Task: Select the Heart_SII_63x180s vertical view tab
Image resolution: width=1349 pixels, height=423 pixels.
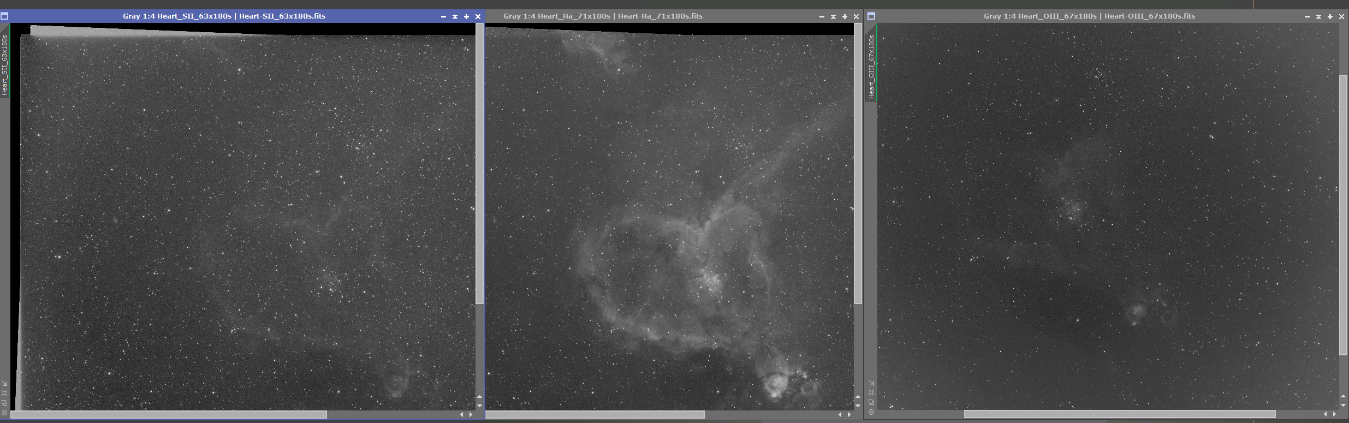Action: click(5, 64)
